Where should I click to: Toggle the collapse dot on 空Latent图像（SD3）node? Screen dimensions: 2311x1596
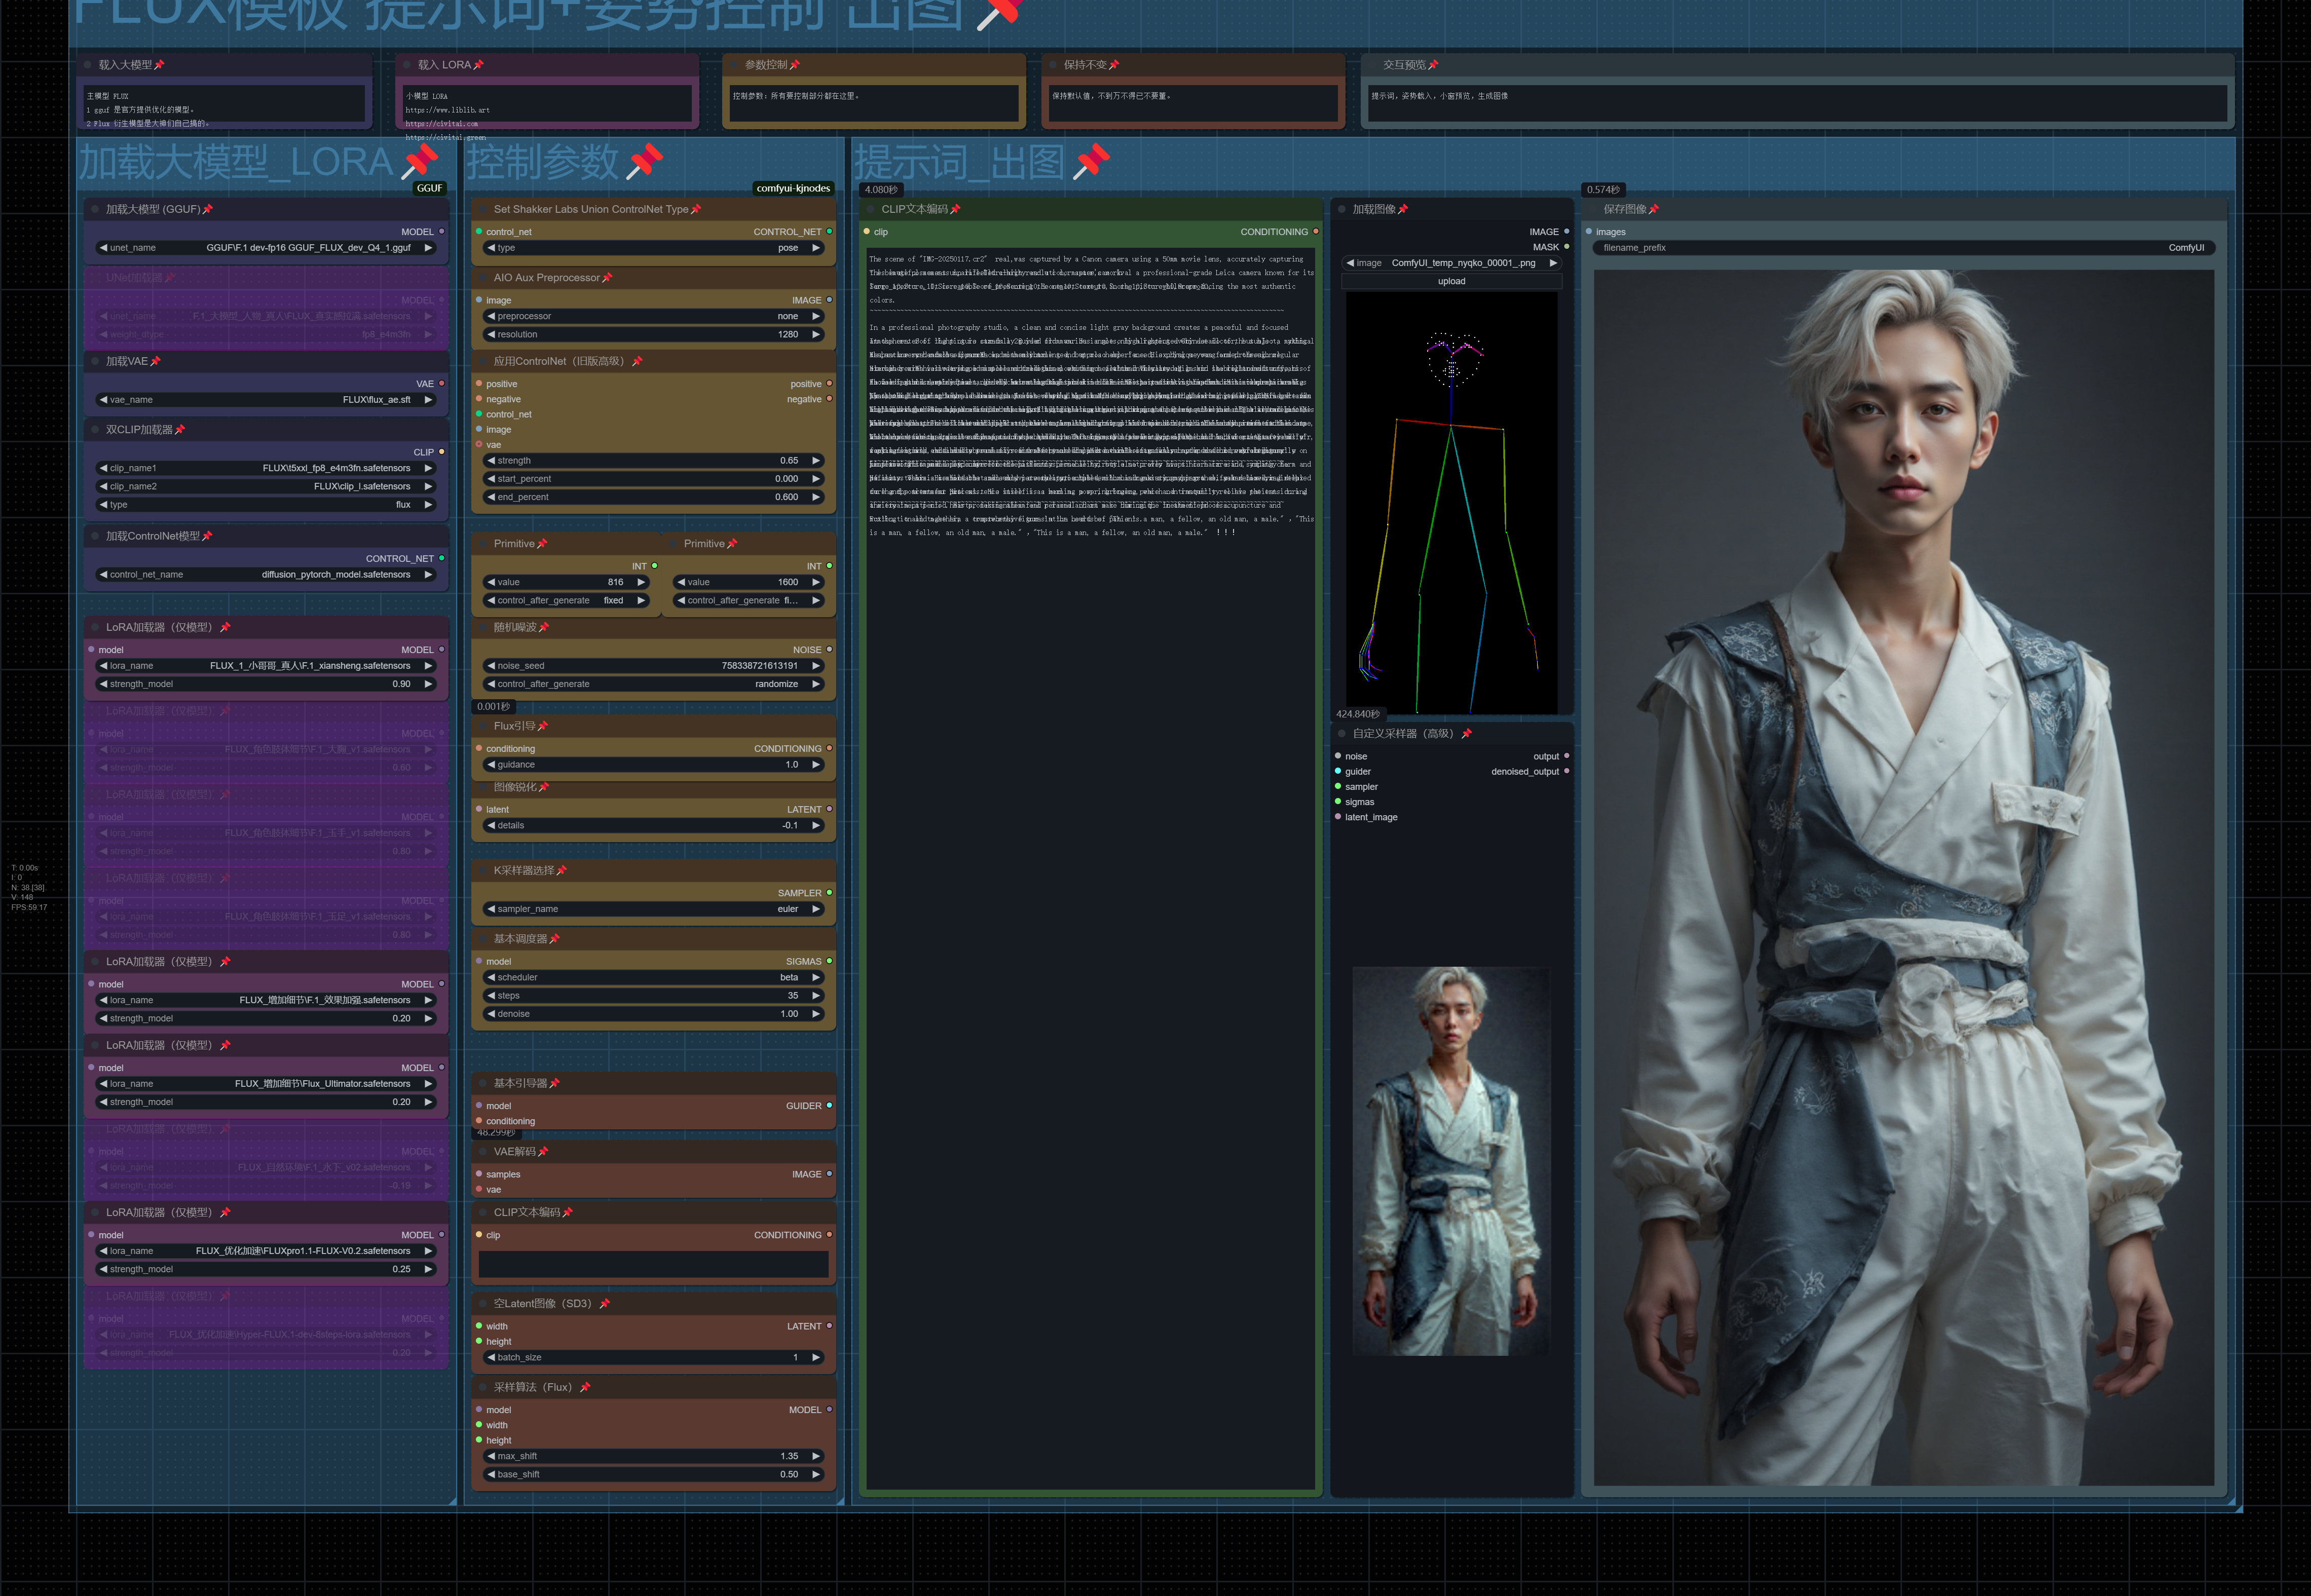coord(482,1304)
